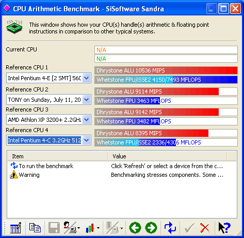The width and height of the screenshot is (244, 238).
Task: Click the Save floppy disk icon
Action: coord(54,228)
